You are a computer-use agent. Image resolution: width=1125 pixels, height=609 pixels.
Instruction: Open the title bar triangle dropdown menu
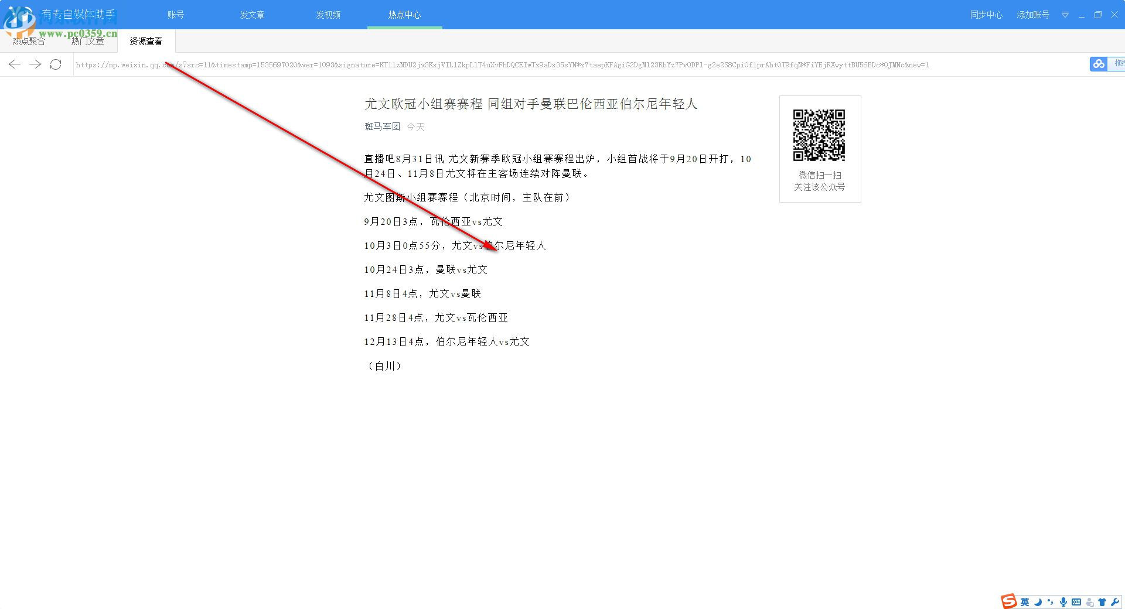pyautogui.click(x=1065, y=15)
